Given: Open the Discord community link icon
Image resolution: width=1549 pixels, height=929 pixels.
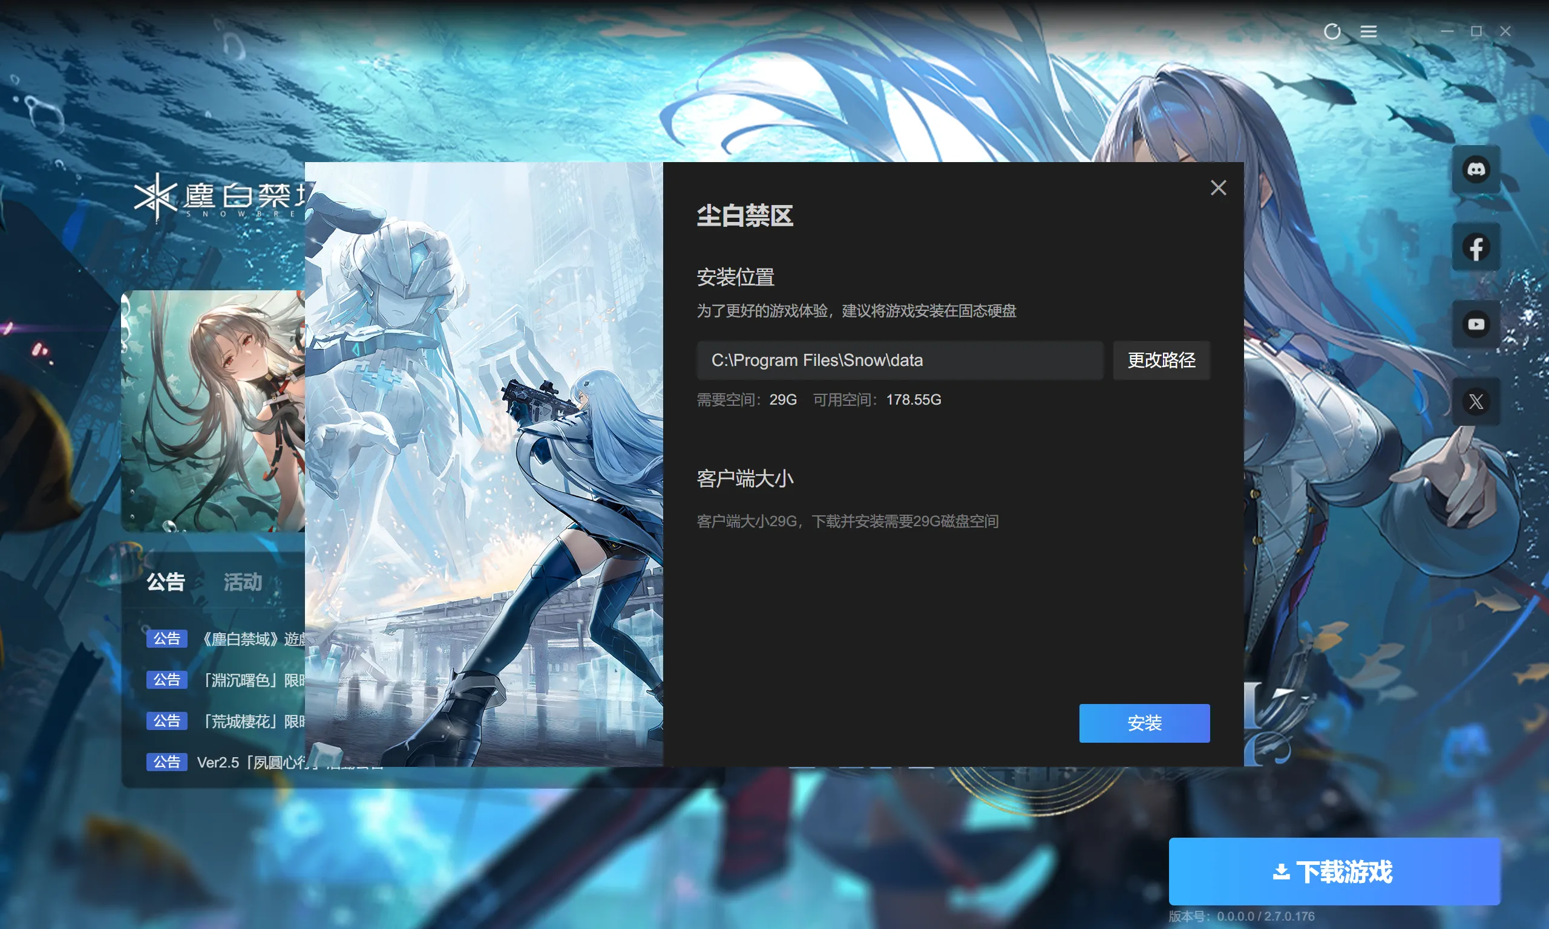Looking at the screenshot, I should tap(1476, 169).
